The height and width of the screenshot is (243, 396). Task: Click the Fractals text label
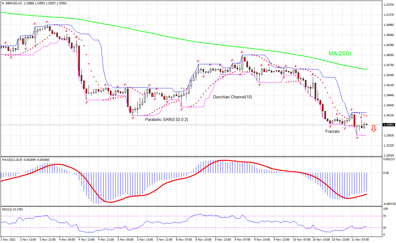[332, 132]
